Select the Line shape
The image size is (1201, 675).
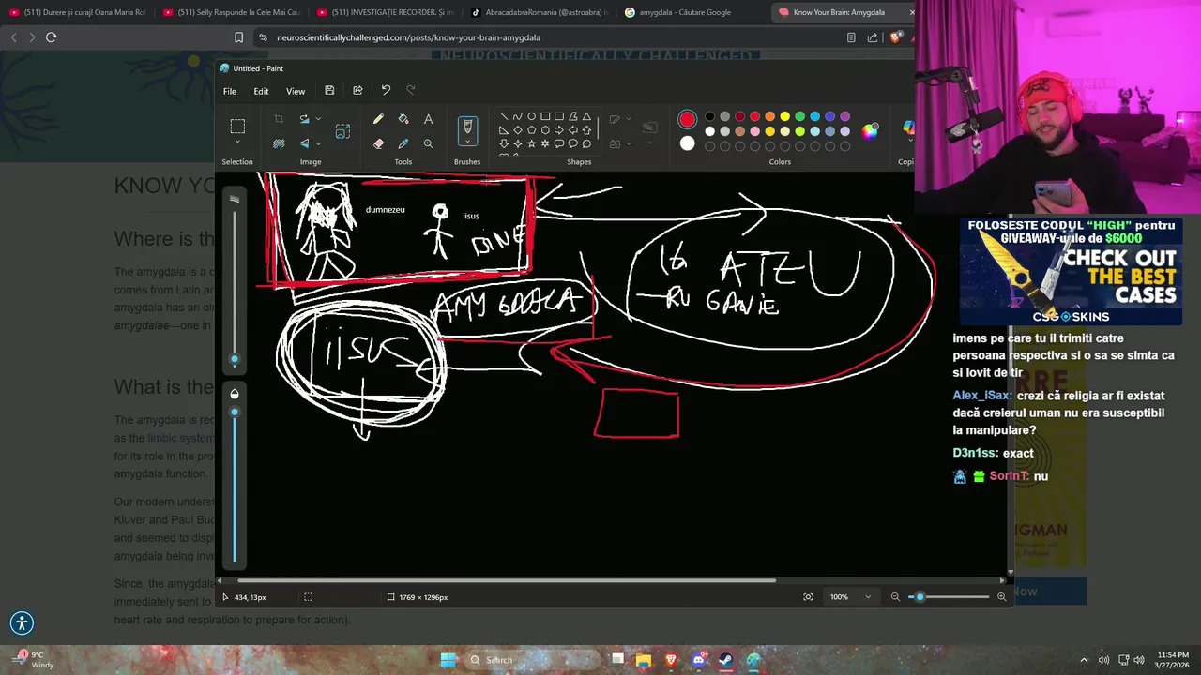pos(504,116)
